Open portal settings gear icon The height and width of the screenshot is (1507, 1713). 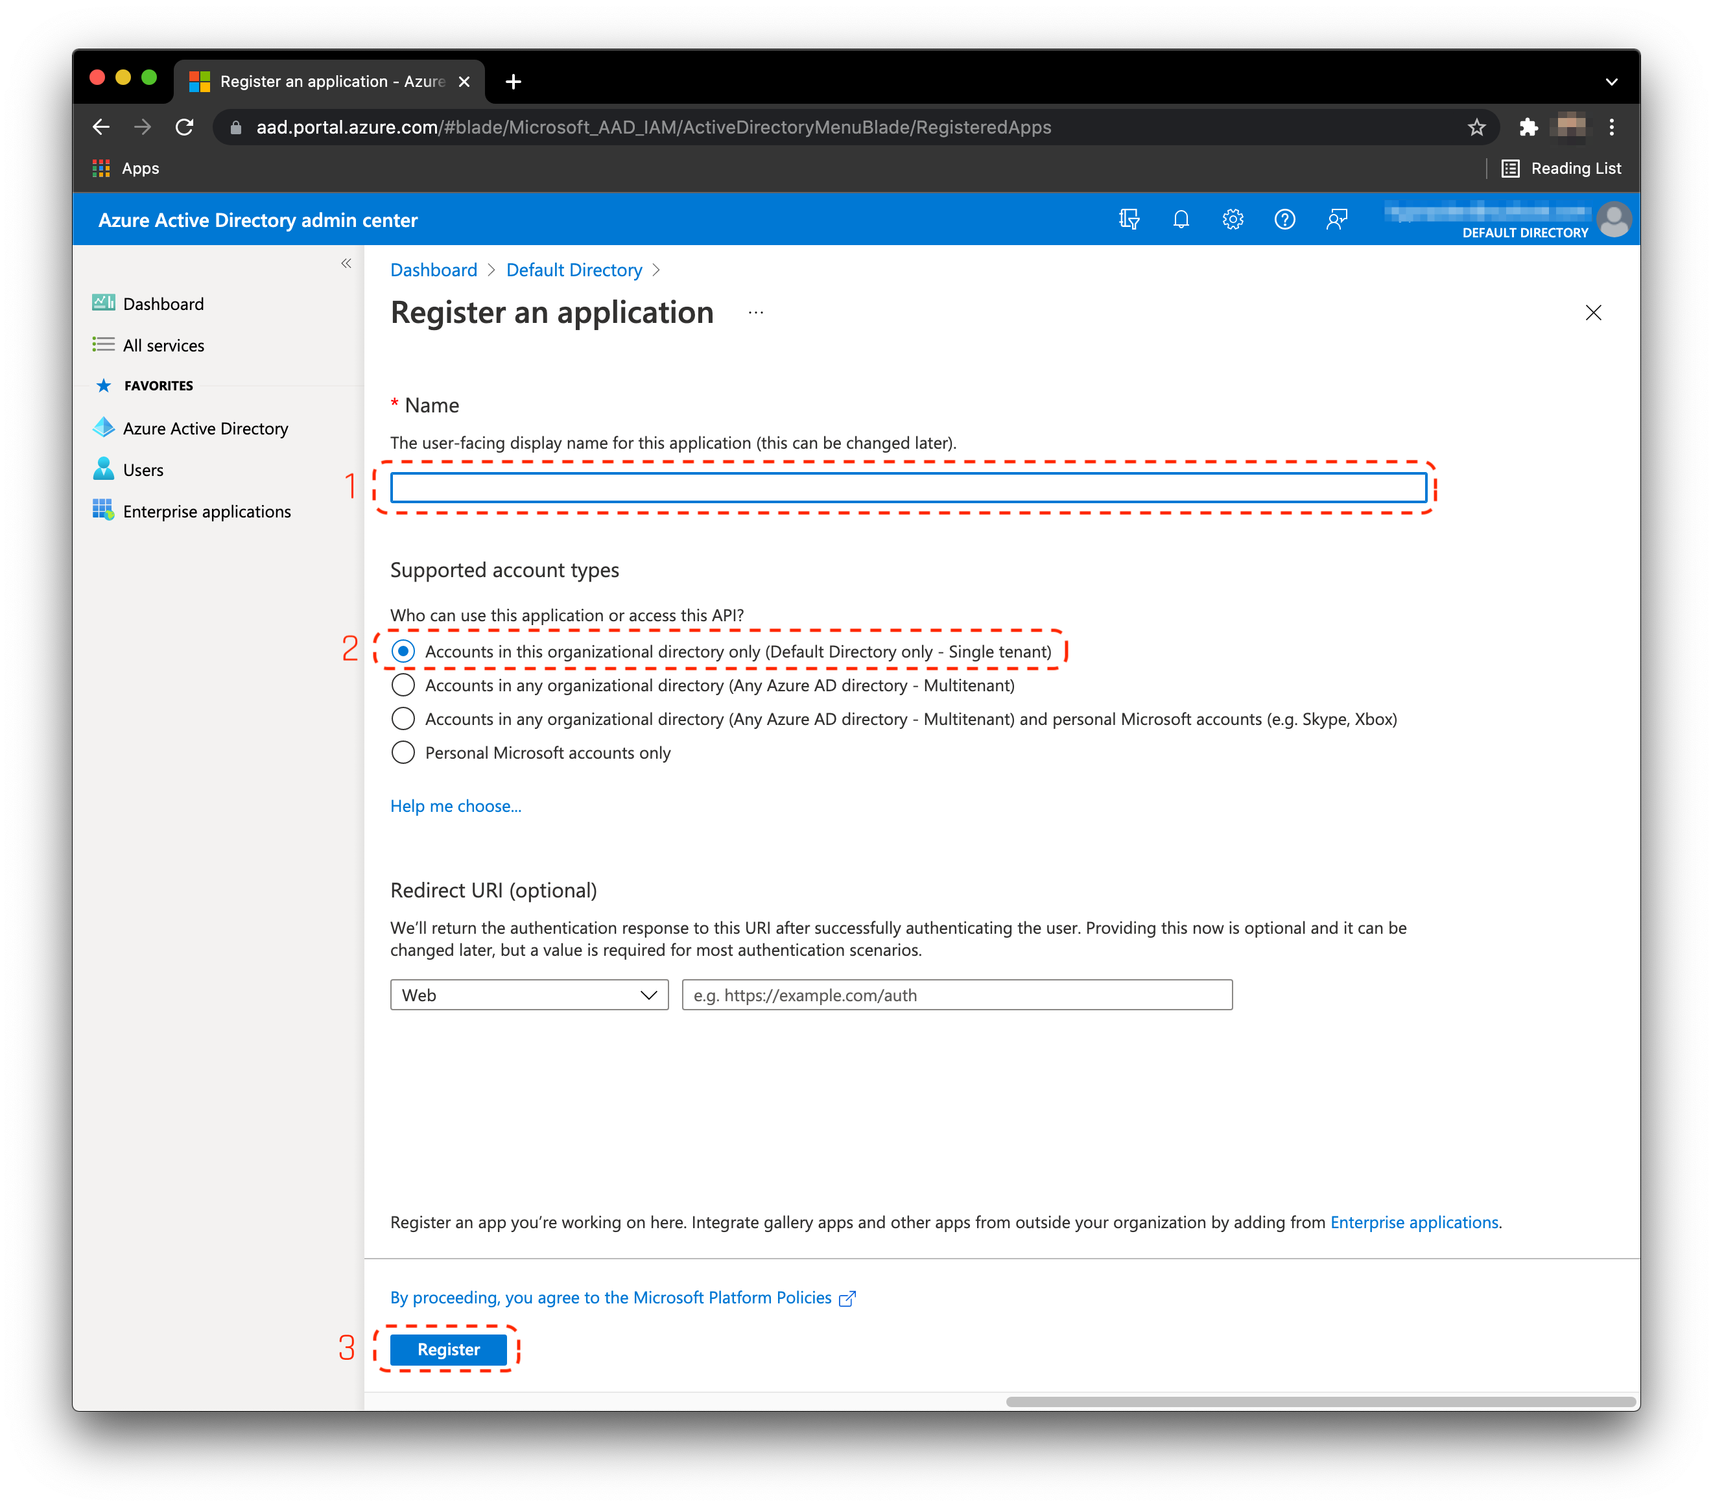click(x=1232, y=220)
